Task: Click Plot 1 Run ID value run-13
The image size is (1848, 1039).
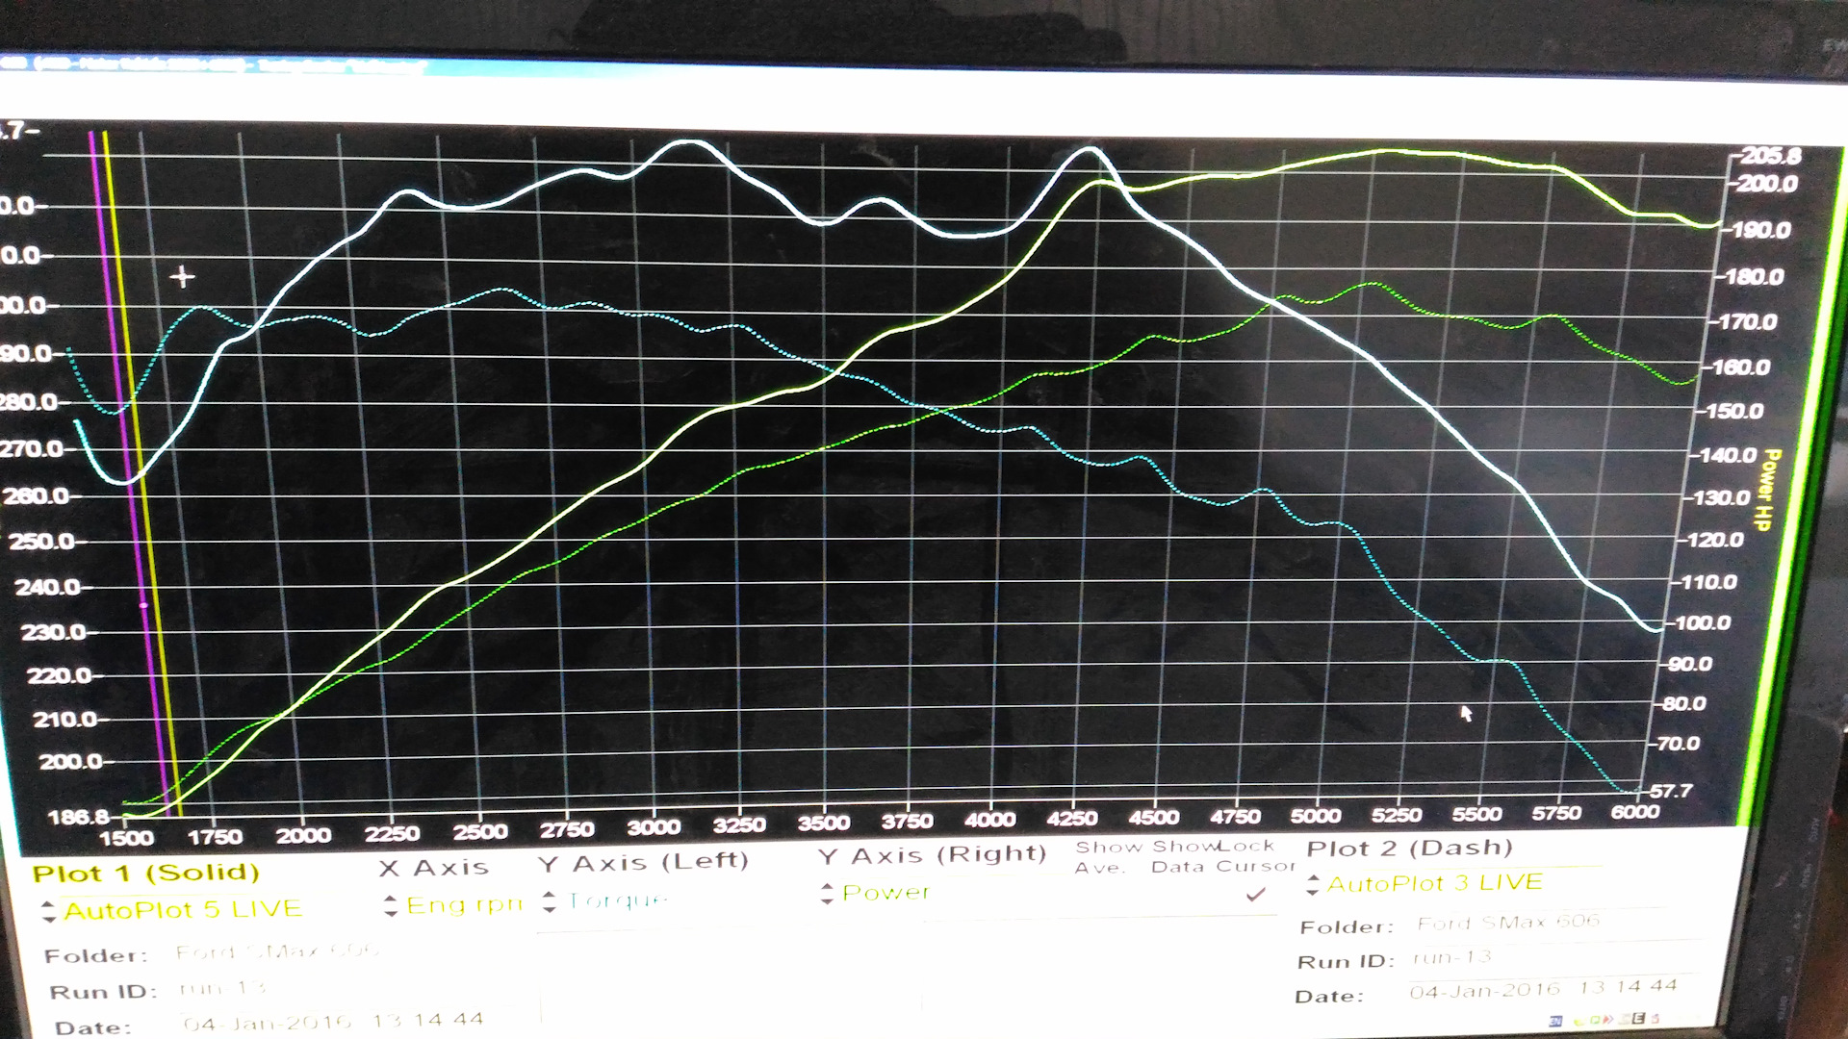Action: (222, 988)
